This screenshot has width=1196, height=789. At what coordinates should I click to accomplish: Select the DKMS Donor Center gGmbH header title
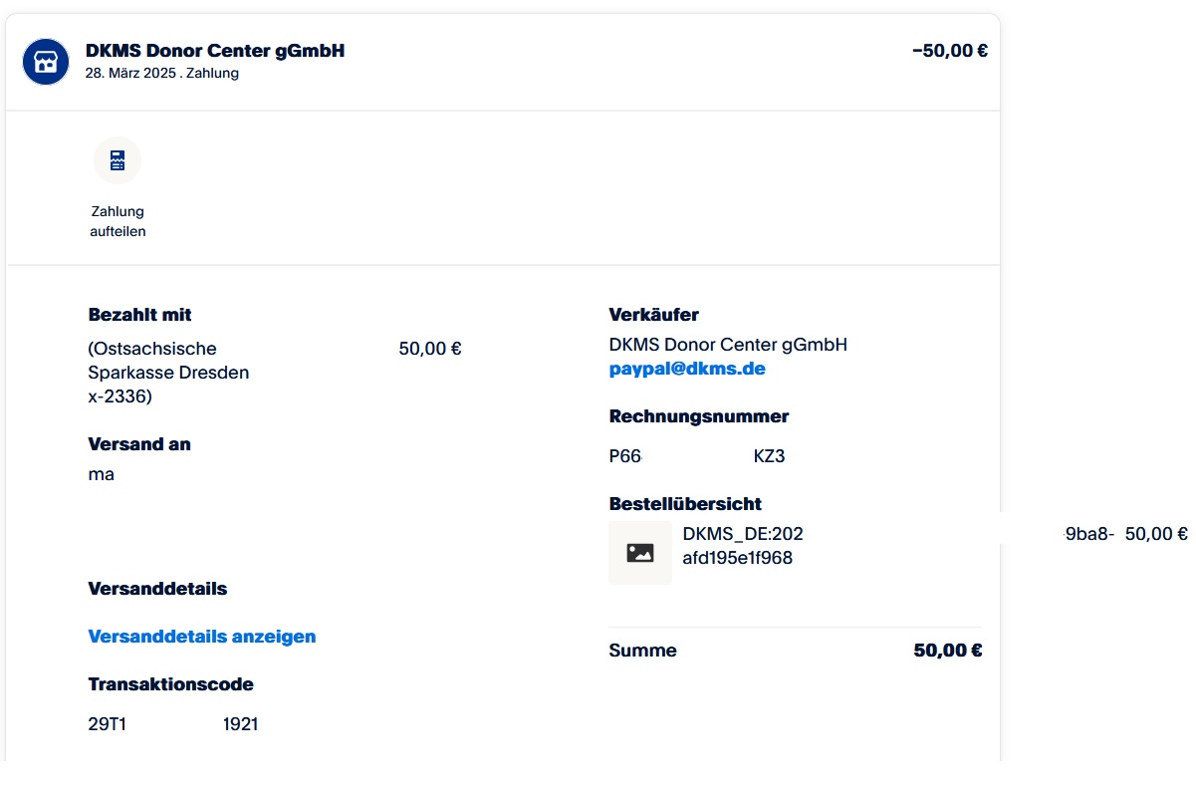pos(215,51)
